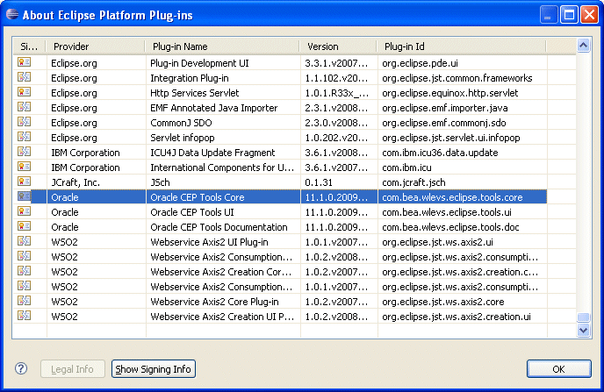Click signing icon for EMF Annotated Java Importer

(x=25, y=107)
